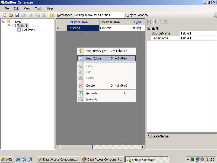Open the Tools menu
Image resolution: width=217 pixels, height=163 pixels.
39,8
